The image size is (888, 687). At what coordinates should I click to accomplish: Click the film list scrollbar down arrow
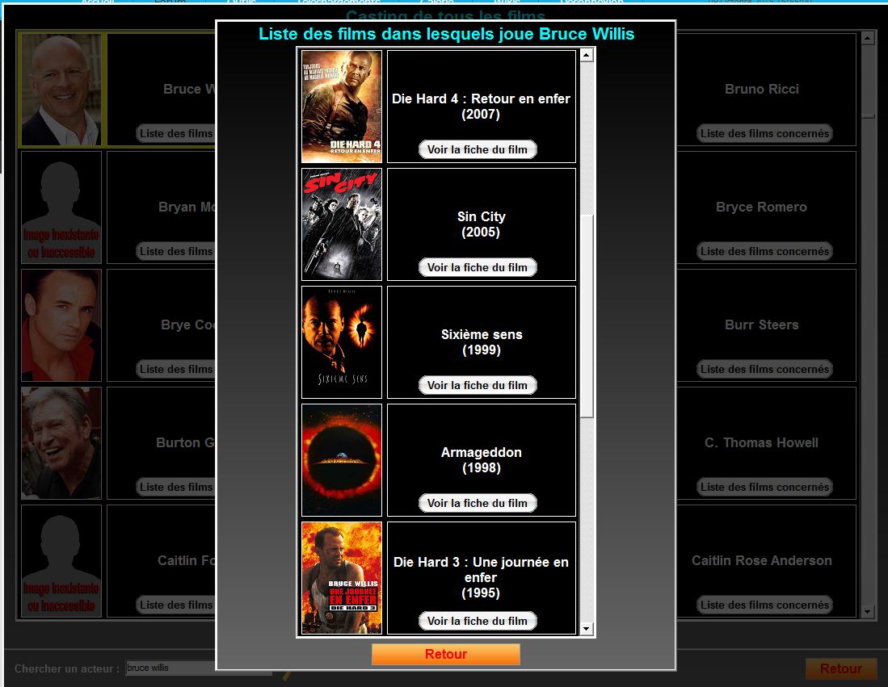pyautogui.click(x=586, y=628)
